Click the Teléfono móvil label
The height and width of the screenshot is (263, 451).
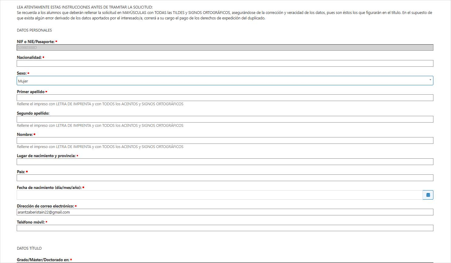(x=31, y=222)
